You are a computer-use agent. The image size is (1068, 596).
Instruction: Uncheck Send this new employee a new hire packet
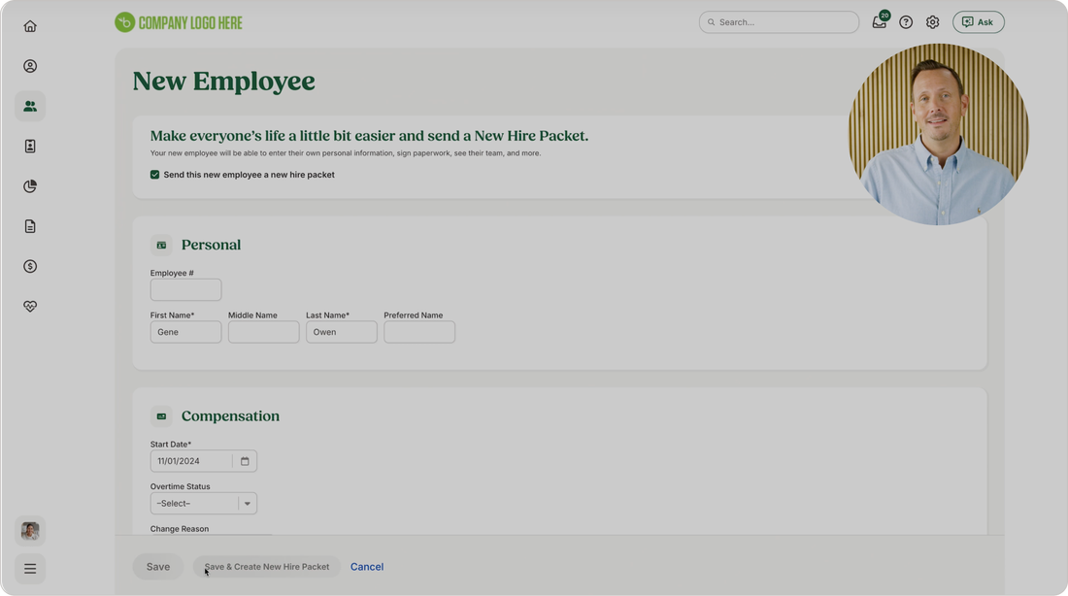tap(154, 175)
